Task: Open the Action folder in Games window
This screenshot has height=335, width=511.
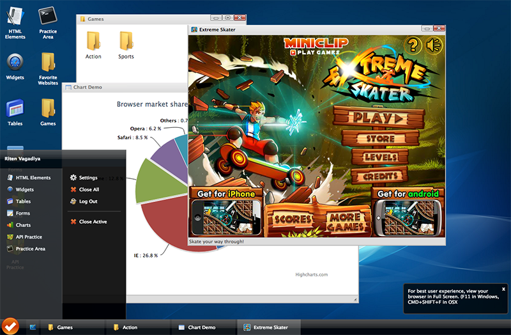Action: pos(93,45)
